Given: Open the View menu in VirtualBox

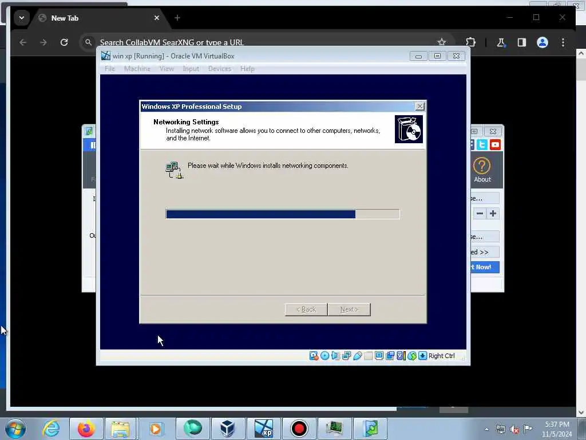Looking at the screenshot, I should click(x=167, y=69).
